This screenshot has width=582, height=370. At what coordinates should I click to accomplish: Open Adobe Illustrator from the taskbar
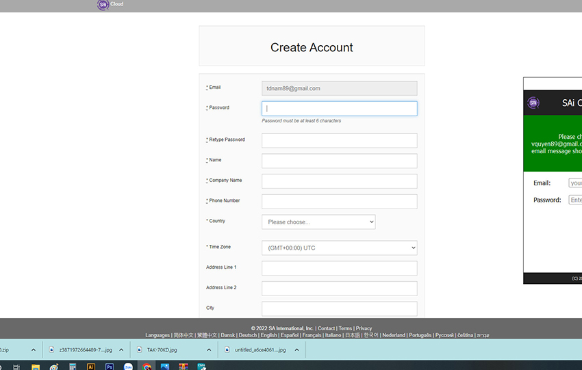(91, 366)
